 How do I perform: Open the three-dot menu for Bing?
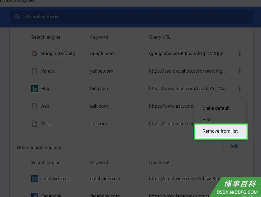coord(240,89)
